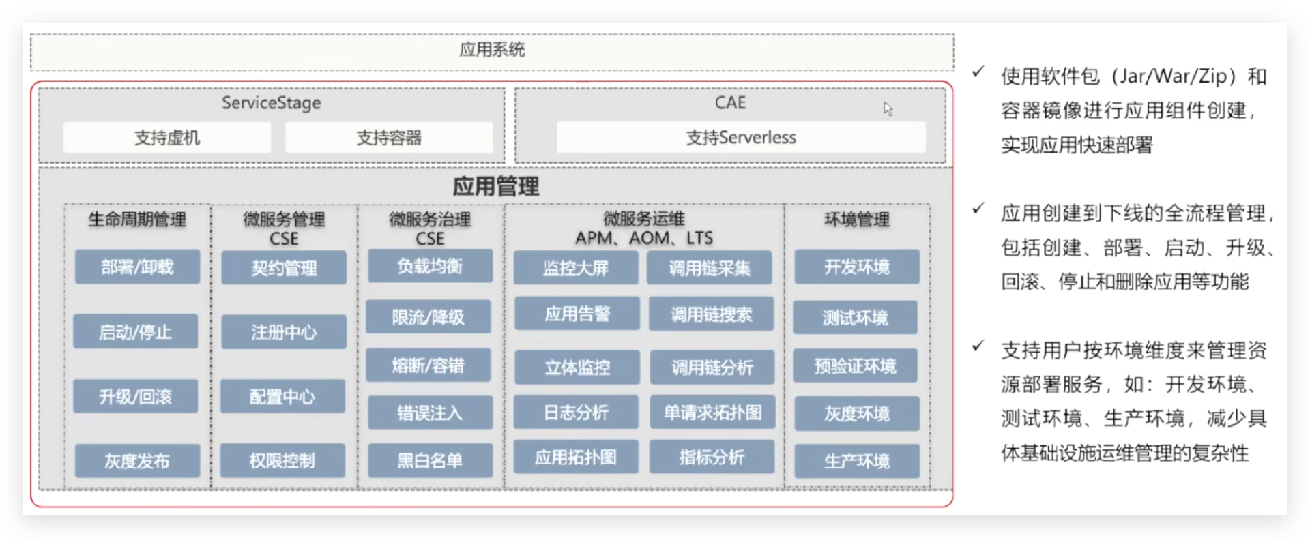The width and height of the screenshot is (1310, 538).
Task: Open the 监控大屏 block
Action: [576, 268]
